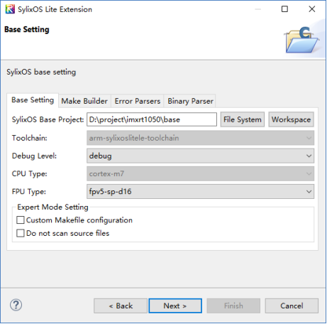Image resolution: width=327 pixels, height=324 pixels.
Task: Click the SylixOS Base Project path field
Action: (x=152, y=119)
